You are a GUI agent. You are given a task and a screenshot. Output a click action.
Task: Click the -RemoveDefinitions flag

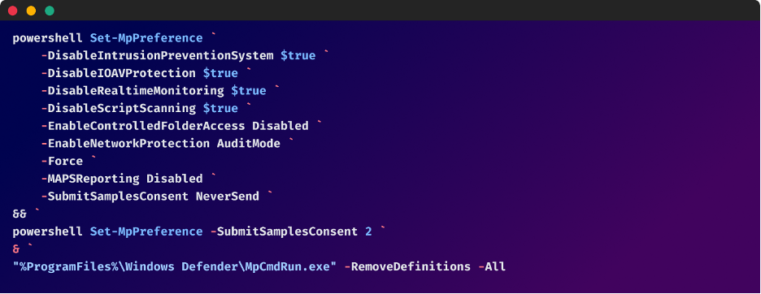click(x=407, y=267)
